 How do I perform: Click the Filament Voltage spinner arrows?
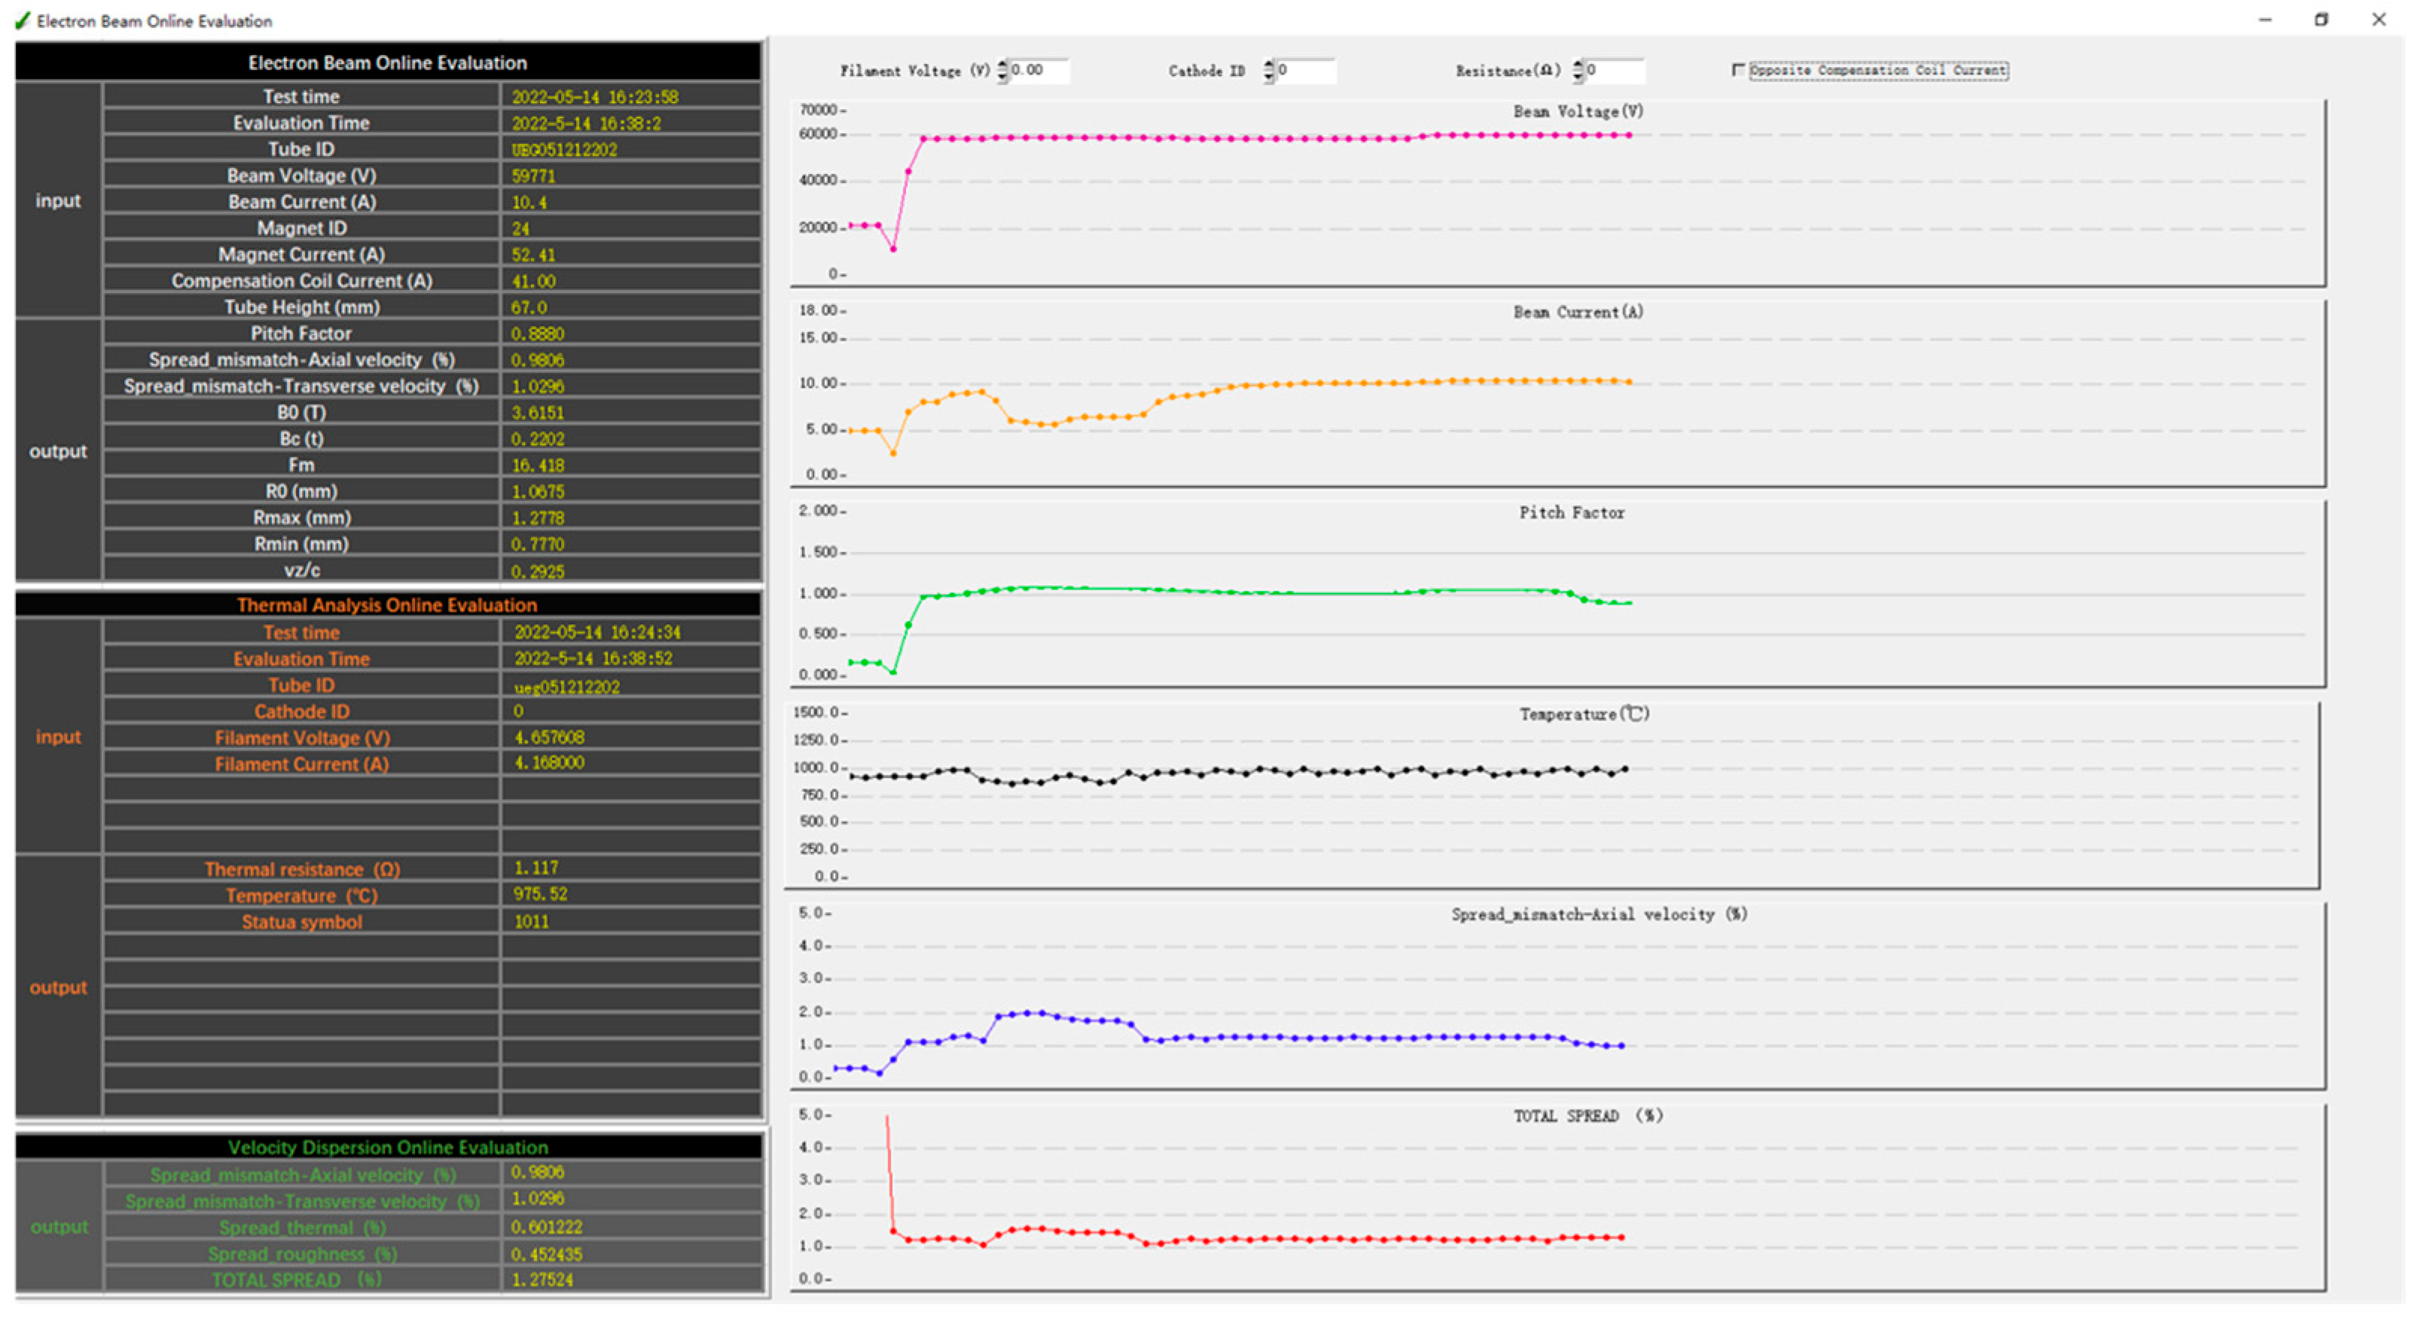pos(1002,71)
